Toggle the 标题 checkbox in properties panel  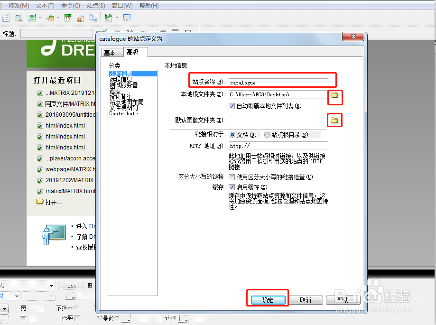(77, 318)
